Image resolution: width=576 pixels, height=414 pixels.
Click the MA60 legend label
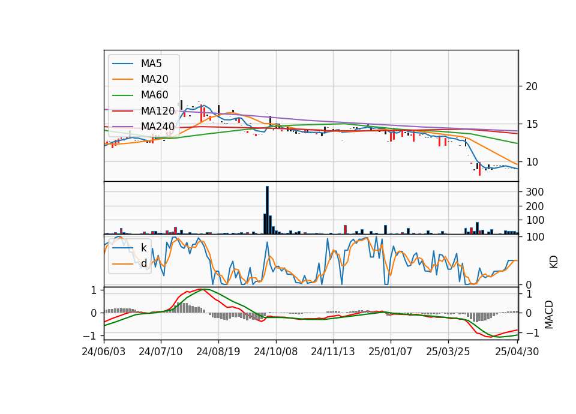(154, 95)
